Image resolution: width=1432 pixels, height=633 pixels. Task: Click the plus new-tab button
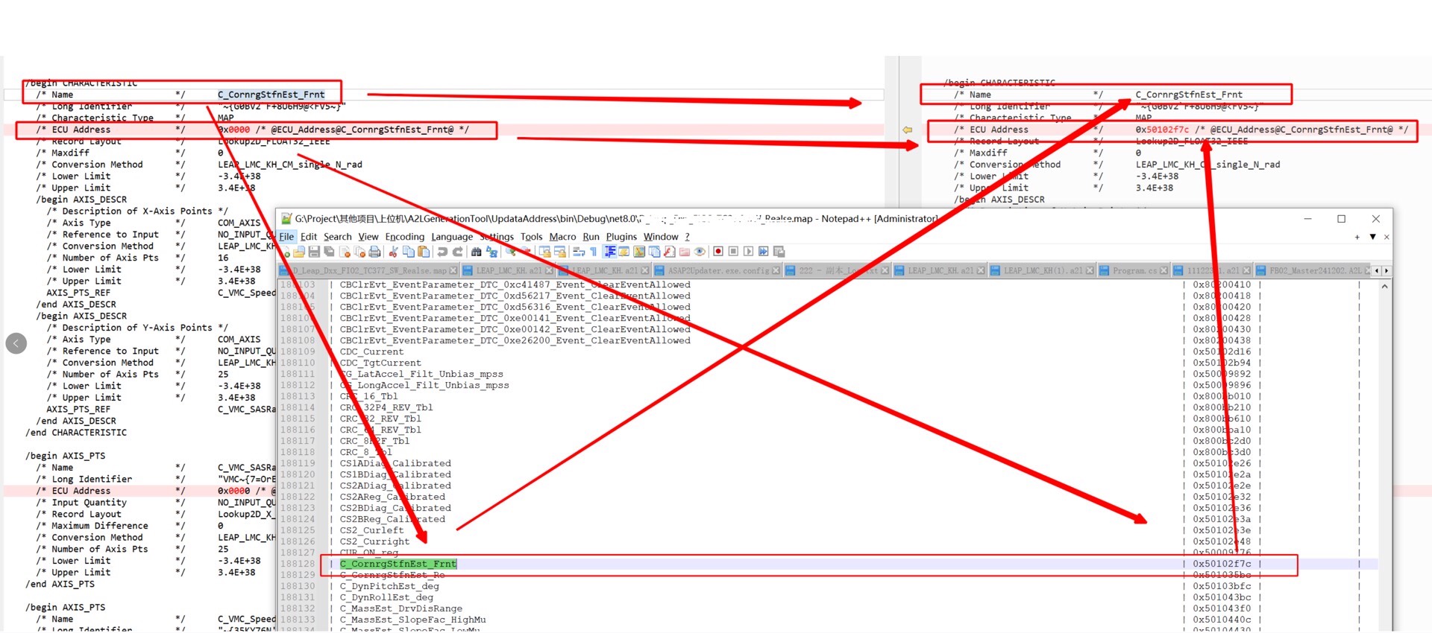(1357, 237)
